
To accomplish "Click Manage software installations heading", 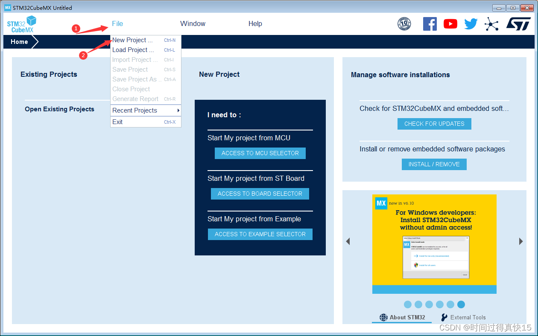I will [x=401, y=75].
